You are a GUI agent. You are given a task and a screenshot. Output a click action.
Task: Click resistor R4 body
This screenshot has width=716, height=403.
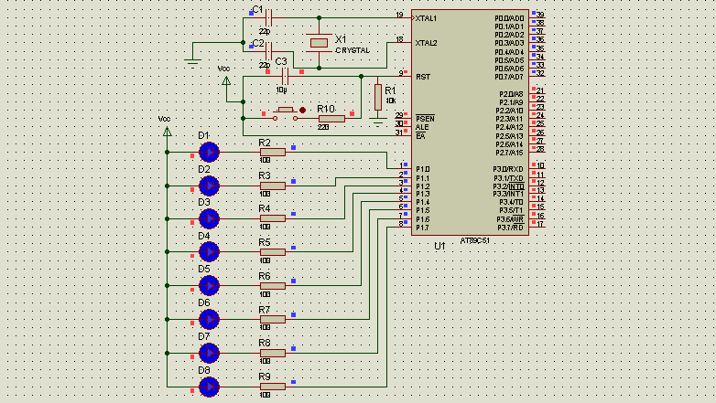pyautogui.click(x=273, y=218)
